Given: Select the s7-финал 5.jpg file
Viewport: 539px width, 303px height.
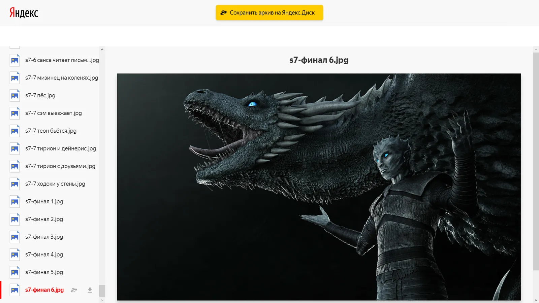Looking at the screenshot, I should point(54,272).
